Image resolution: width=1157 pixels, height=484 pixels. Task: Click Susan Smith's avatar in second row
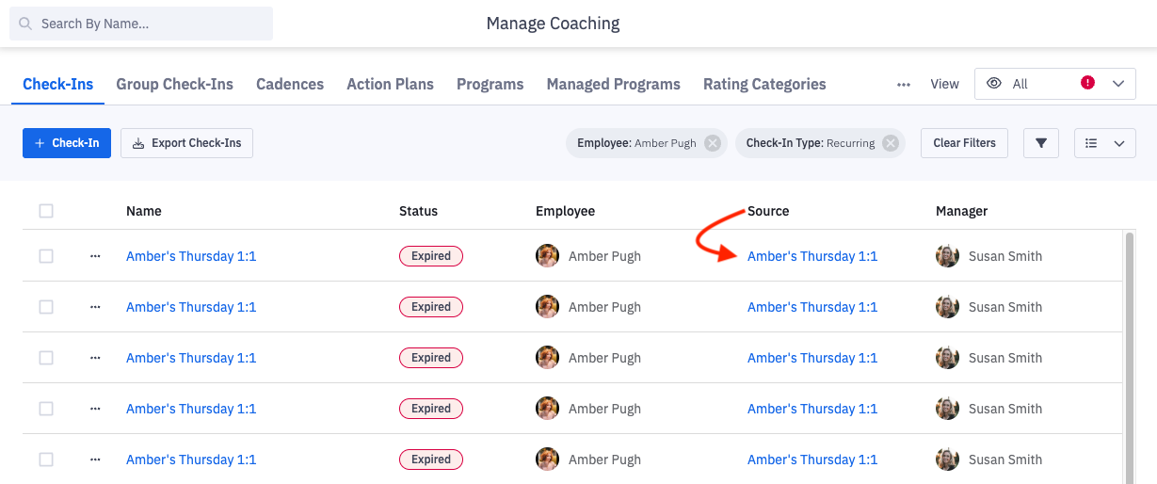click(x=947, y=307)
